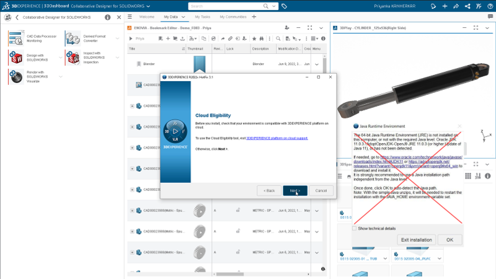Switch to the My Data tab
The height and width of the screenshot is (279, 496).
[x=171, y=17]
